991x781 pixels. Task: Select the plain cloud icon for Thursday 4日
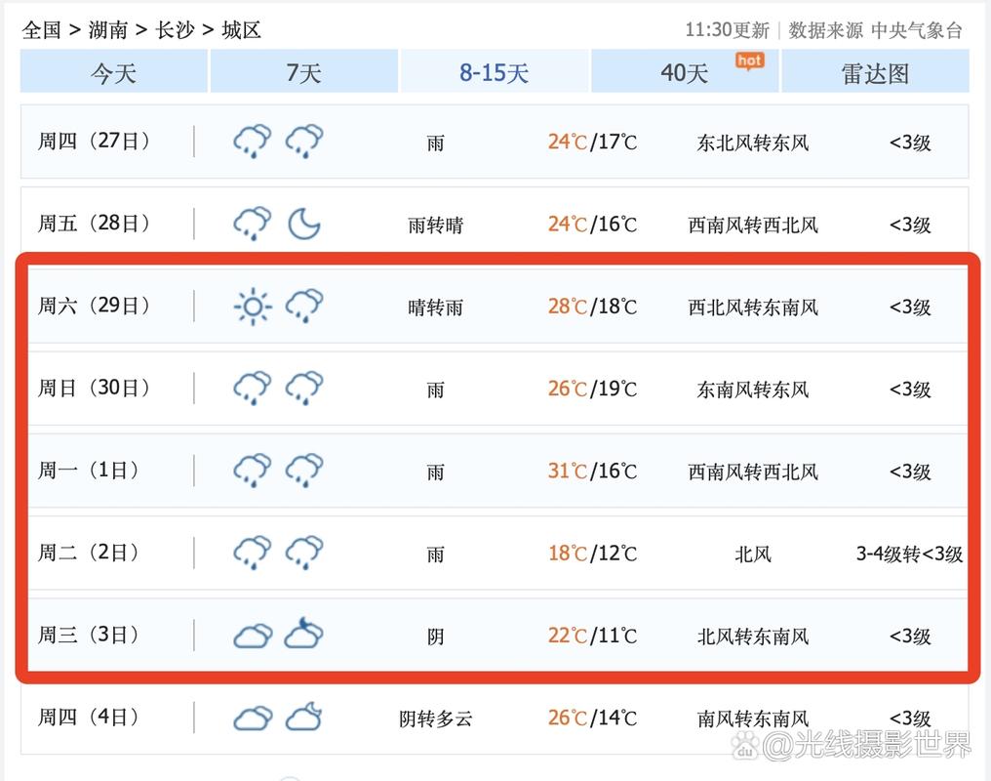(x=252, y=717)
